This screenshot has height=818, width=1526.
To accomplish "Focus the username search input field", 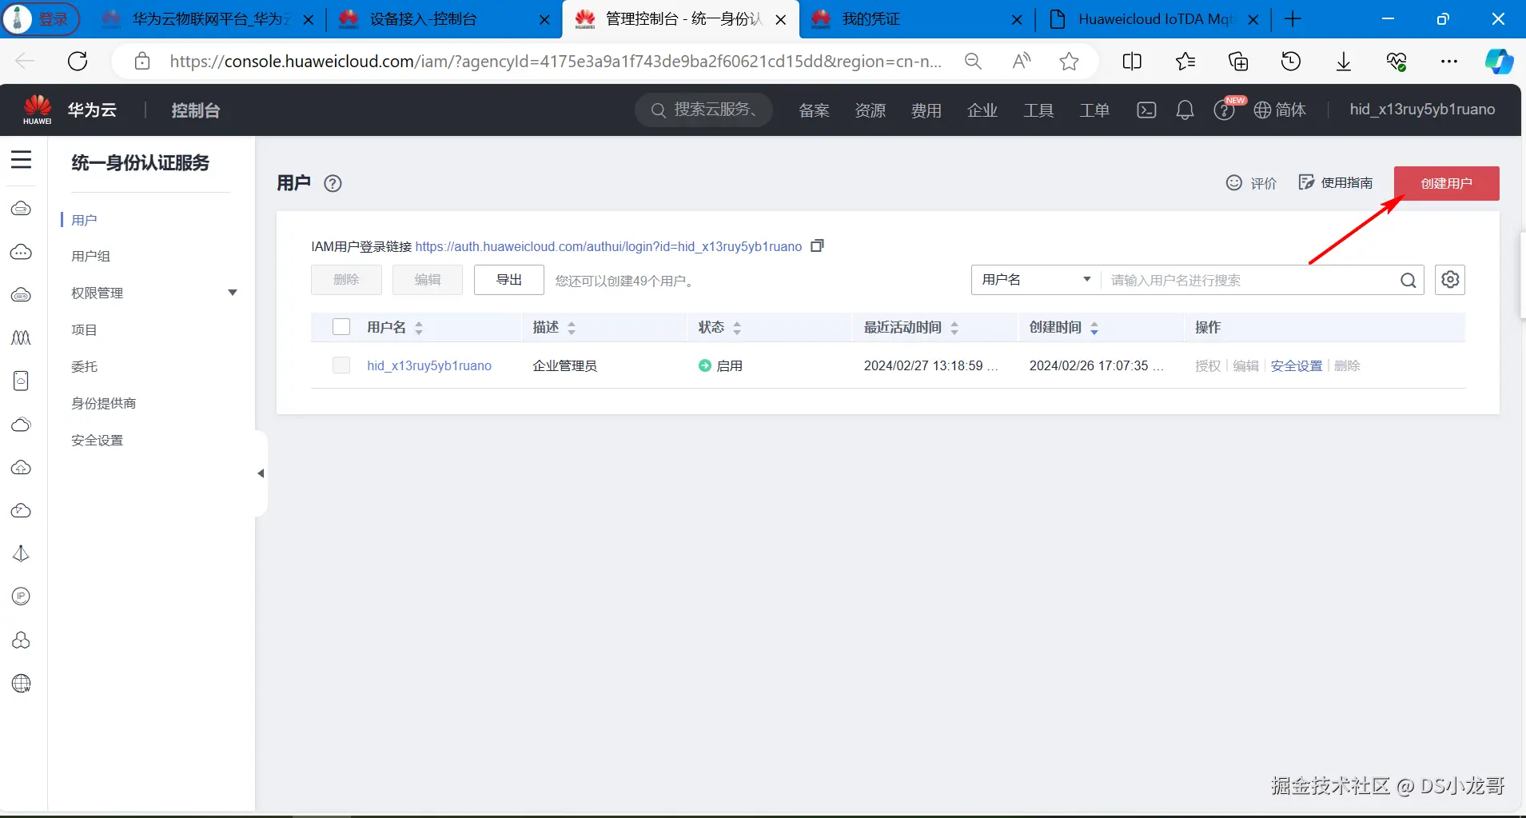I will pos(1250,280).
